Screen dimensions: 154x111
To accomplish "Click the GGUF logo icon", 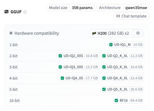I will (x=7, y=12).
